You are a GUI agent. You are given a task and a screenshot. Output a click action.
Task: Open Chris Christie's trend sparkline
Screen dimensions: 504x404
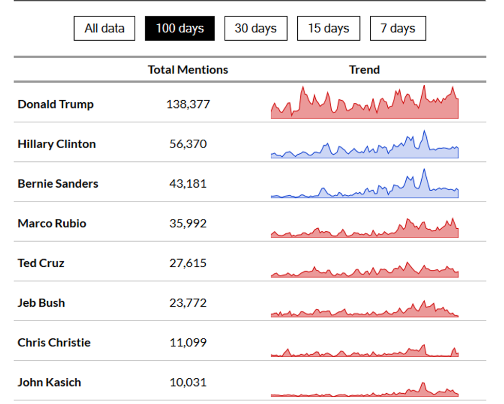point(364,352)
